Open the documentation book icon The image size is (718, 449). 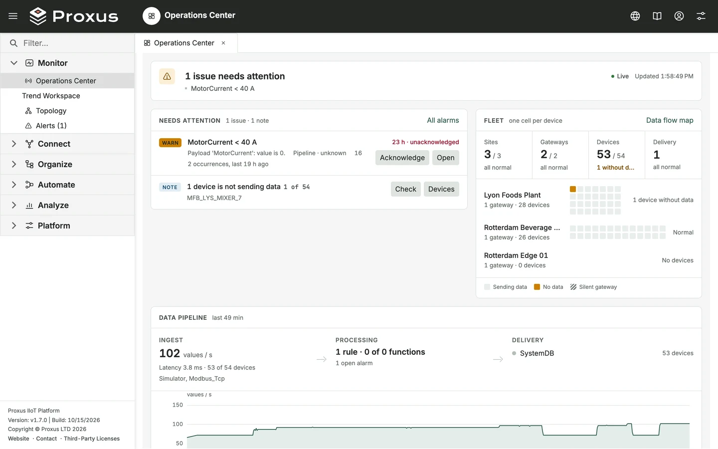[657, 16]
